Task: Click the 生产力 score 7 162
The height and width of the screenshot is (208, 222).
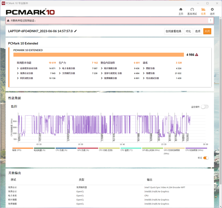Action: click(95, 63)
